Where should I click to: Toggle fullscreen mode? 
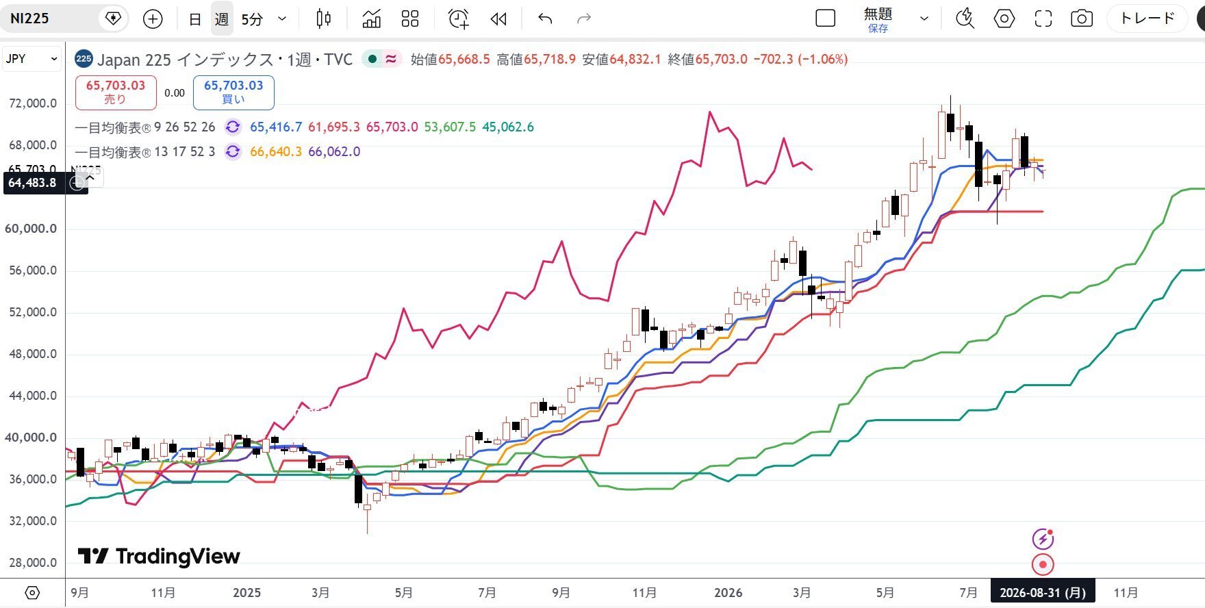click(1043, 18)
